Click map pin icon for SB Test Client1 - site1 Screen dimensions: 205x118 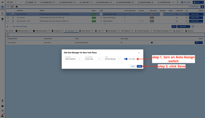(13, 21)
